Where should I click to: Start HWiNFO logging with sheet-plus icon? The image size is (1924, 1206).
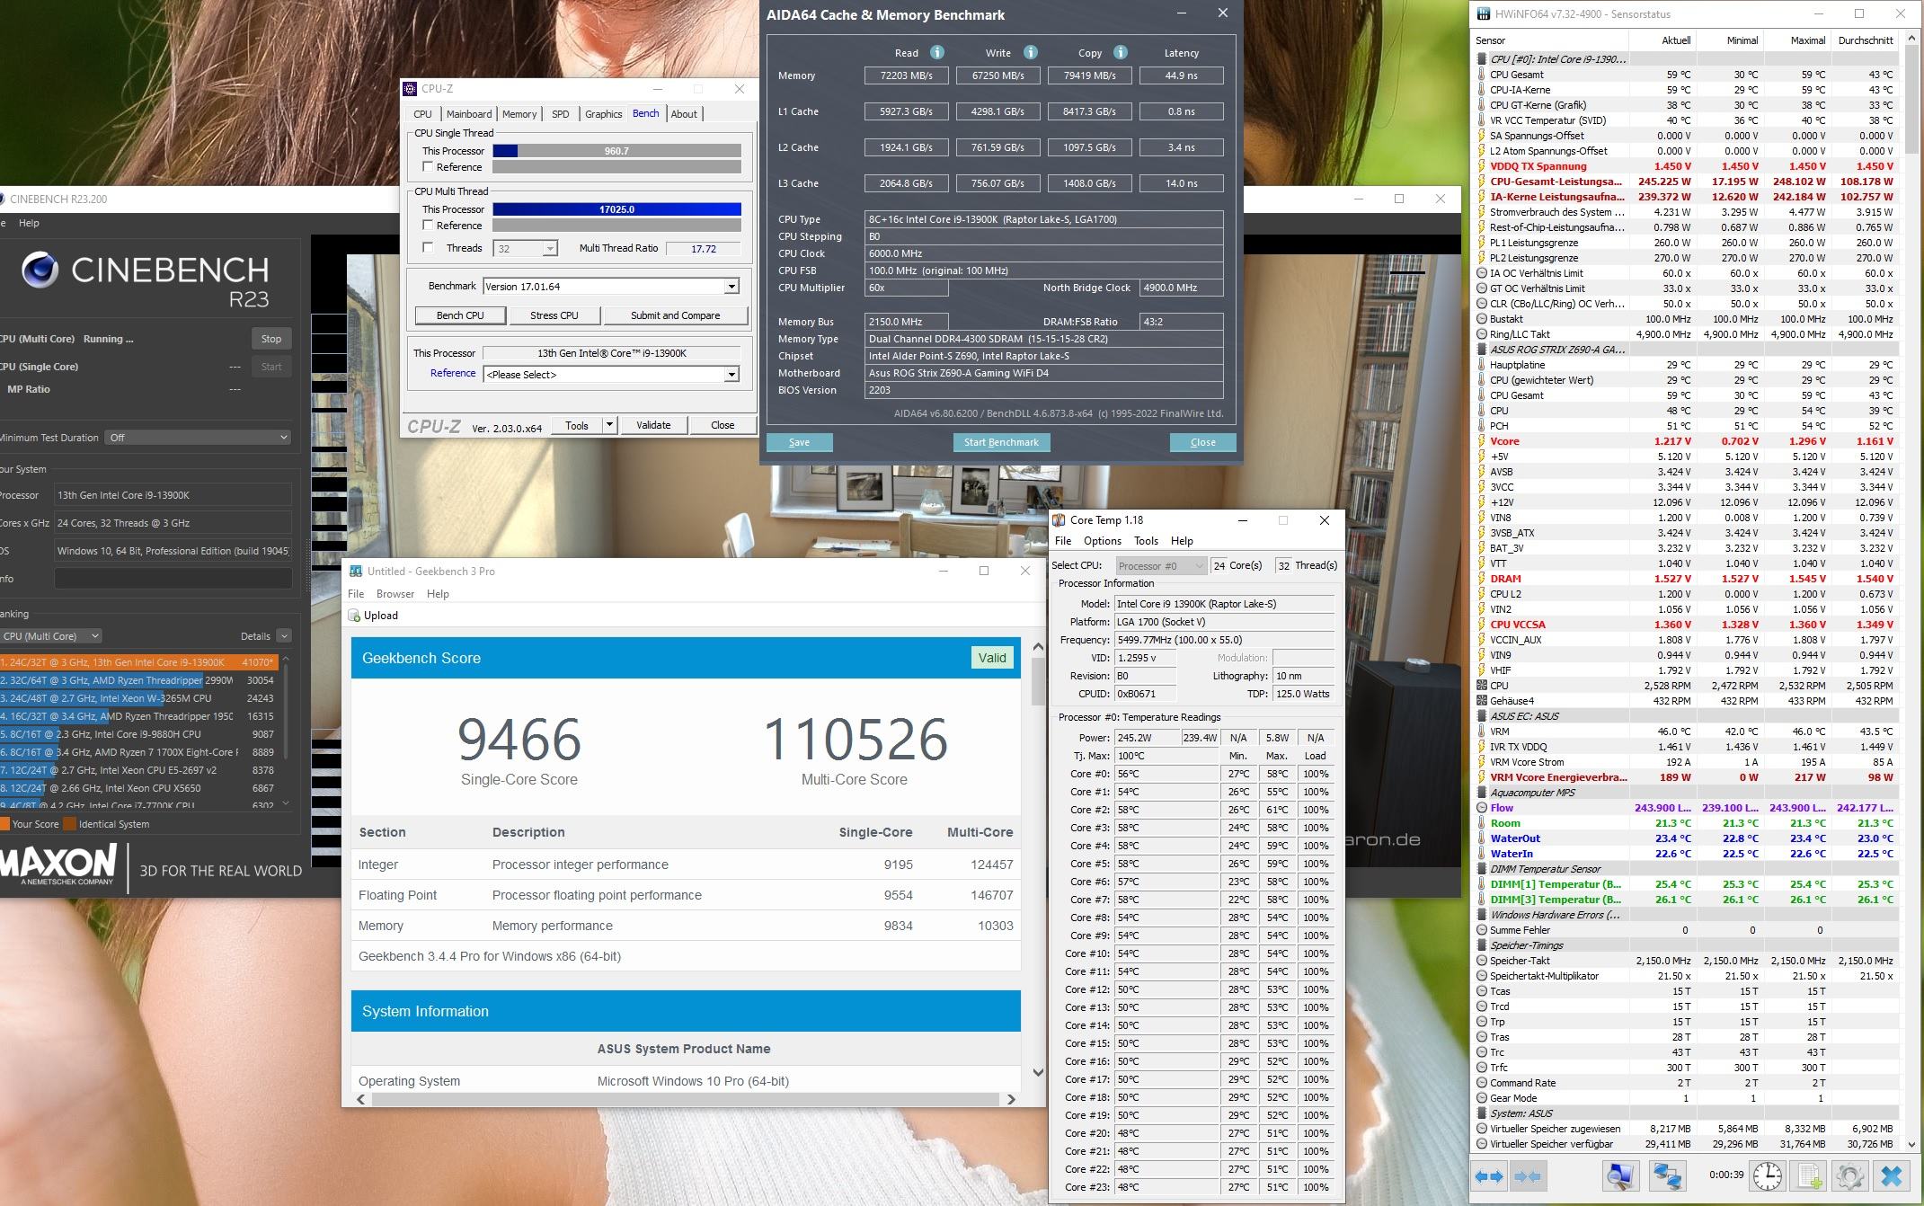(x=1809, y=1175)
